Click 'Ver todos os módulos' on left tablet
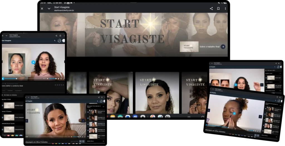Viewport: 285px width, 146px height. [10, 95]
